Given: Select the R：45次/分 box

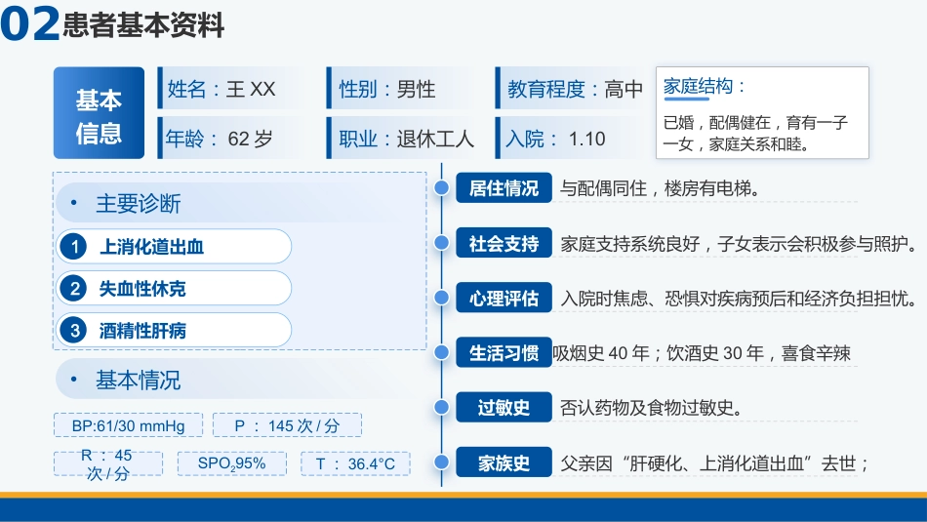Looking at the screenshot, I should (108, 463).
